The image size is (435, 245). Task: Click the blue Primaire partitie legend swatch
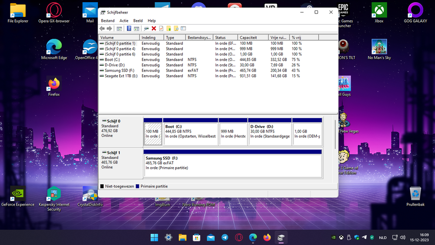tap(138, 186)
